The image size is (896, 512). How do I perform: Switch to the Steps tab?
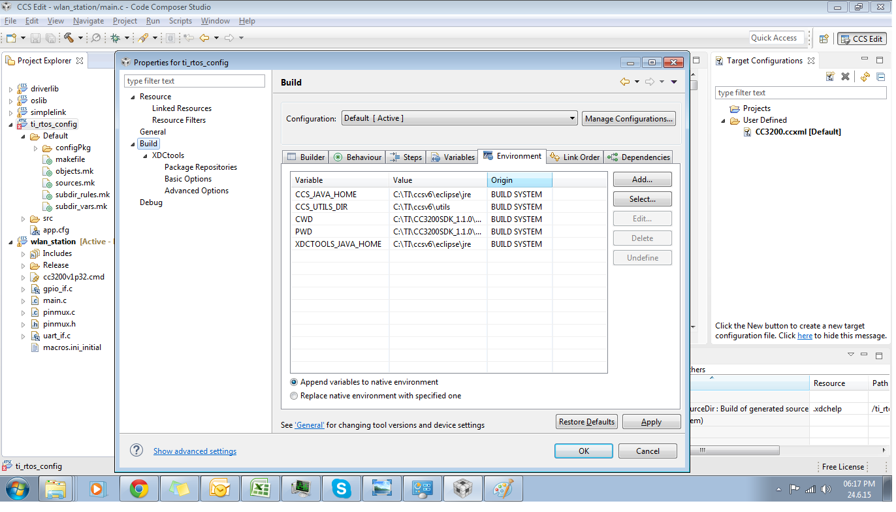click(x=406, y=157)
